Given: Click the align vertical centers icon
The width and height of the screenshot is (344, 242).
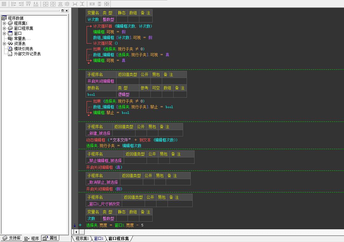Looking at the screenshot, I should point(67,4).
